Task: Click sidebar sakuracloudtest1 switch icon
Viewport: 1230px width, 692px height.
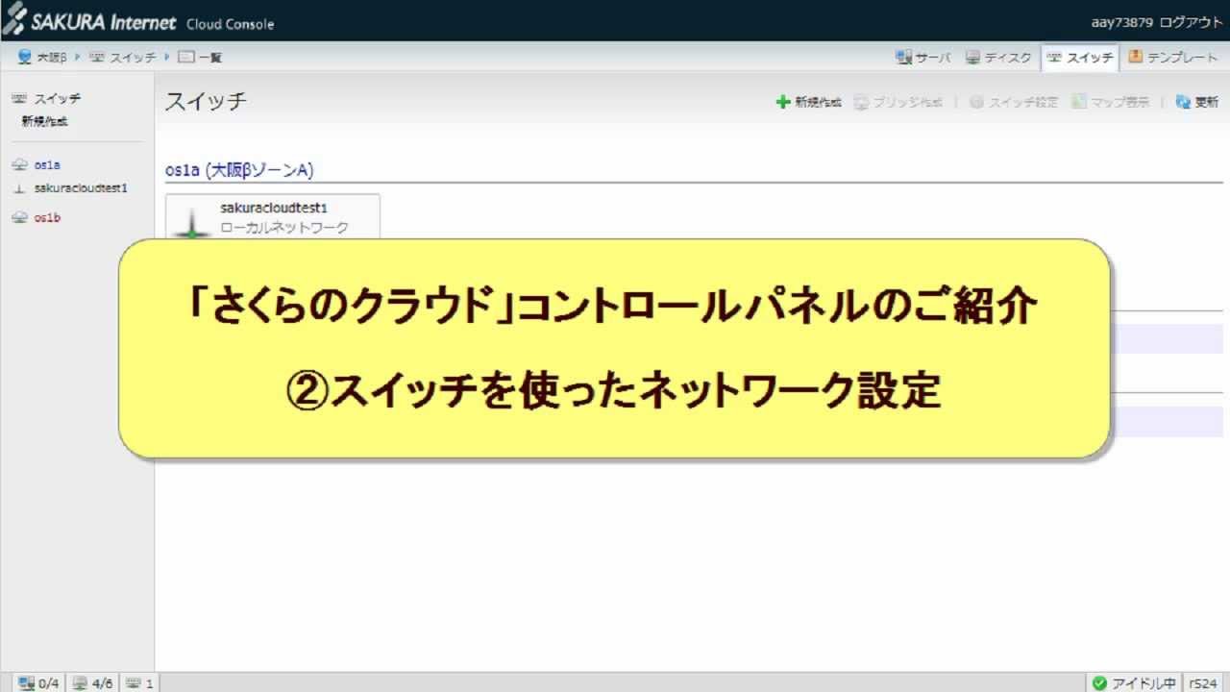Action: point(20,189)
